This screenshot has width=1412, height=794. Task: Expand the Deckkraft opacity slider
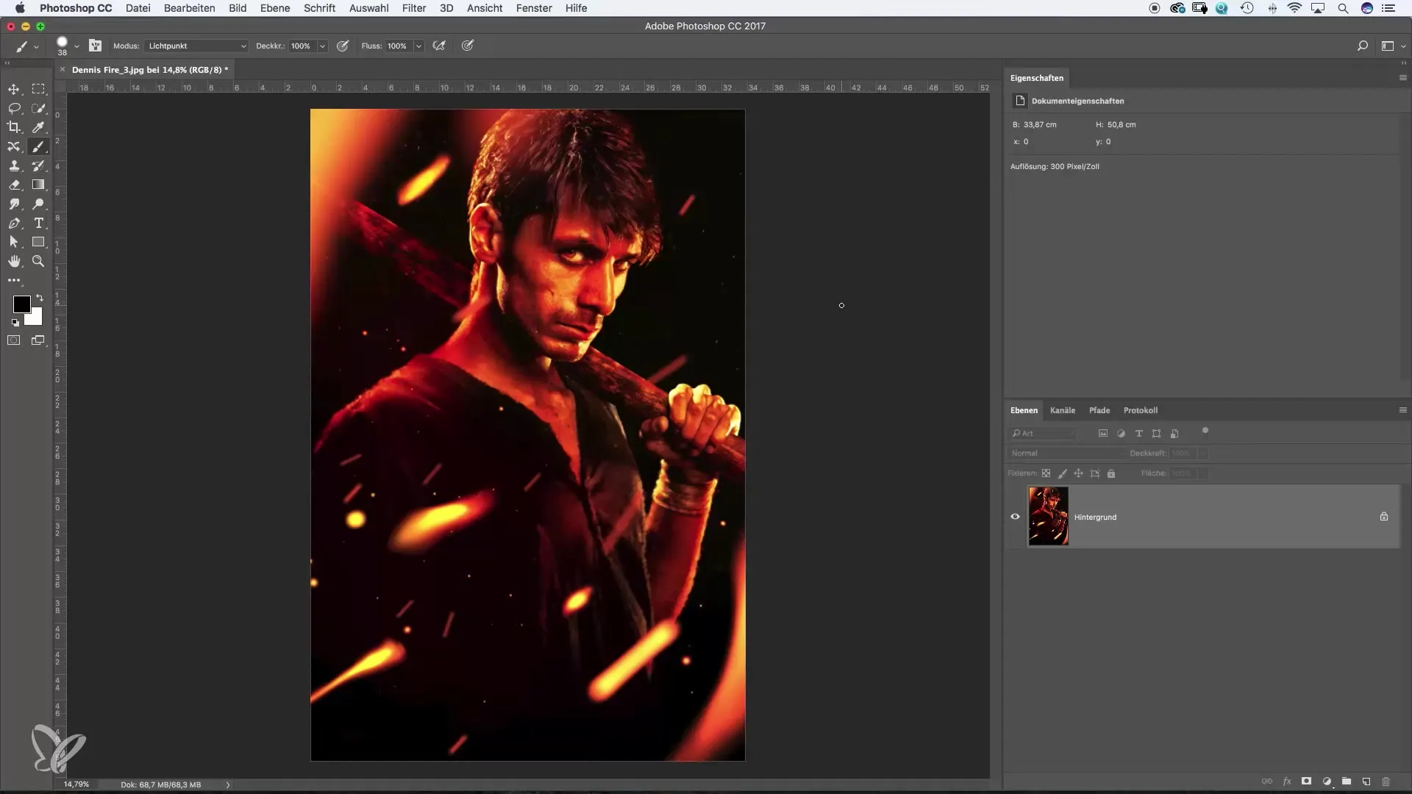tap(322, 46)
